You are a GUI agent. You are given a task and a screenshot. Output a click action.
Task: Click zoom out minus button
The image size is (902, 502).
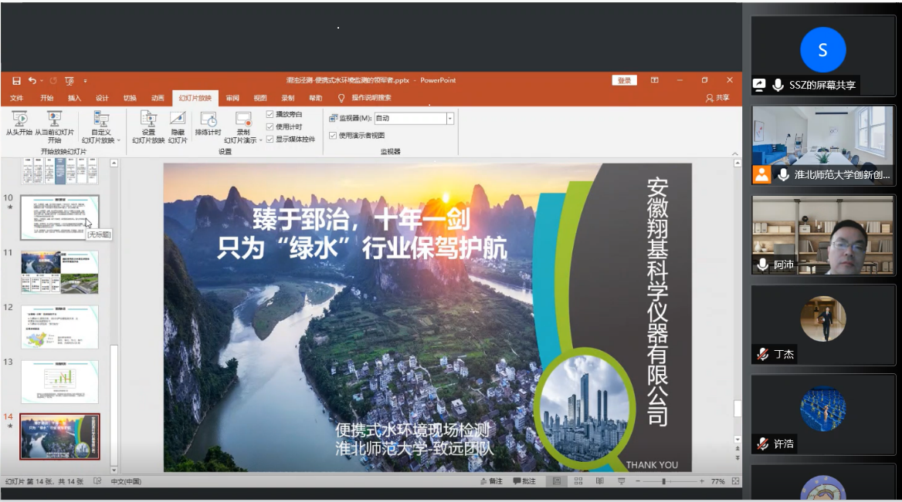(x=638, y=481)
